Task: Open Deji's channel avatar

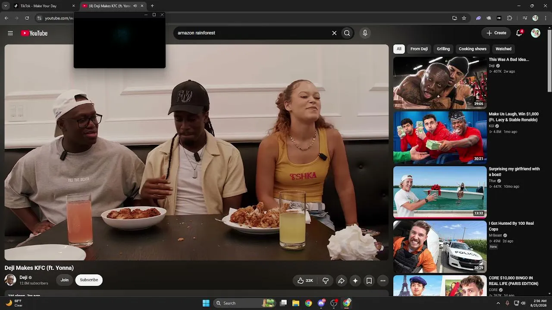Action: [10, 280]
